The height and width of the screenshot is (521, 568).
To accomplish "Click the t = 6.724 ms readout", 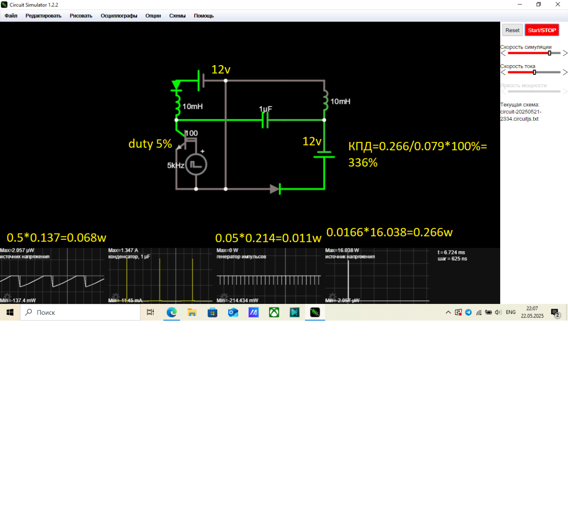I will 451,252.
